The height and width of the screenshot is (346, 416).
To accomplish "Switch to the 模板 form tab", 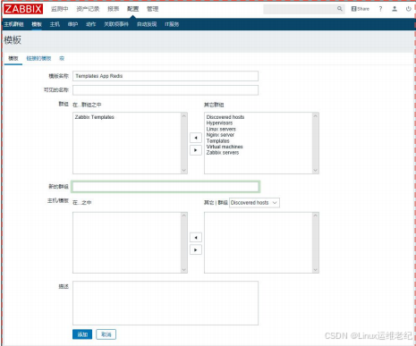I will click(13, 58).
